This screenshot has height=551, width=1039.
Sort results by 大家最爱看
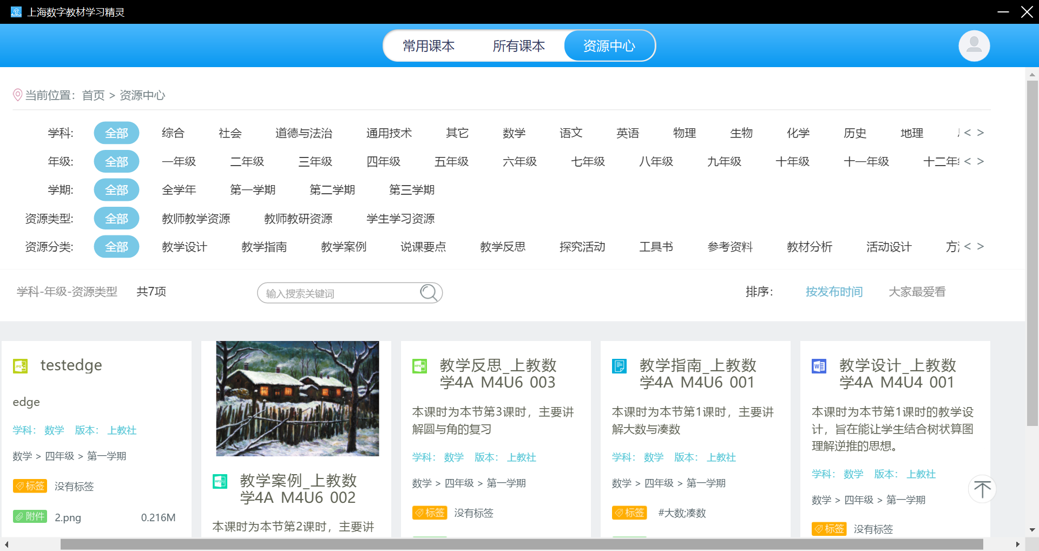[917, 292]
